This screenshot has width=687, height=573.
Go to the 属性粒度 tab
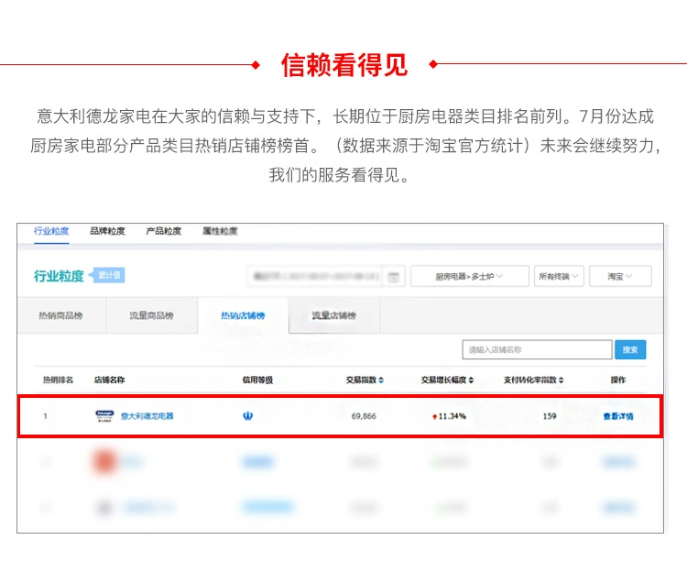point(220,231)
